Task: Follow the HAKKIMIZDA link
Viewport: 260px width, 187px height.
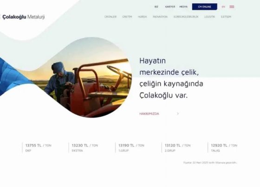Action: 149,113
